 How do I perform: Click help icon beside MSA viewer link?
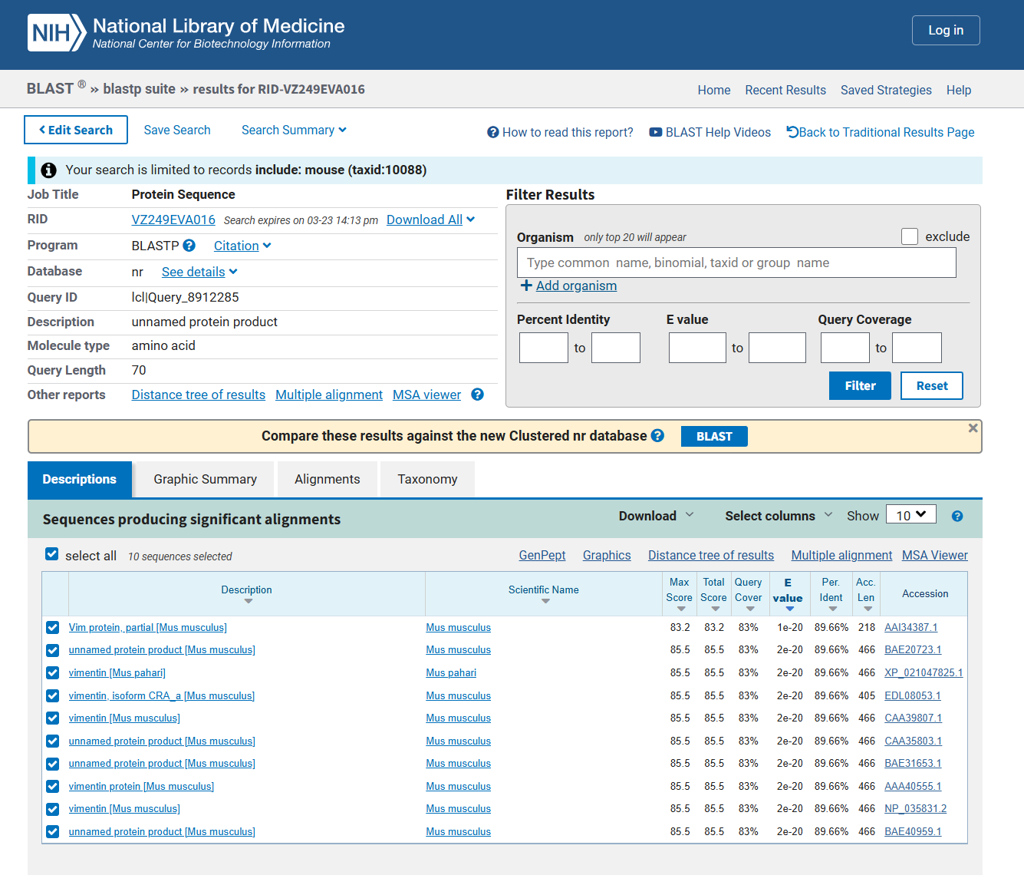pos(477,395)
